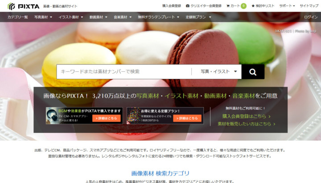The height and width of the screenshot is (183, 321).
Task: Expand the 写真素材 menu
Action: click(x=43, y=17)
